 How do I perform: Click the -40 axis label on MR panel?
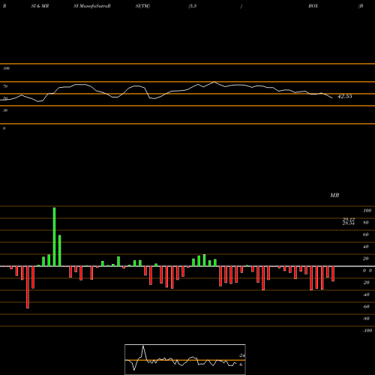point(366,295)
